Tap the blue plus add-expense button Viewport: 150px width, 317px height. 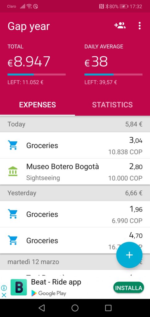pyautogui.click(x=129, y=255)
